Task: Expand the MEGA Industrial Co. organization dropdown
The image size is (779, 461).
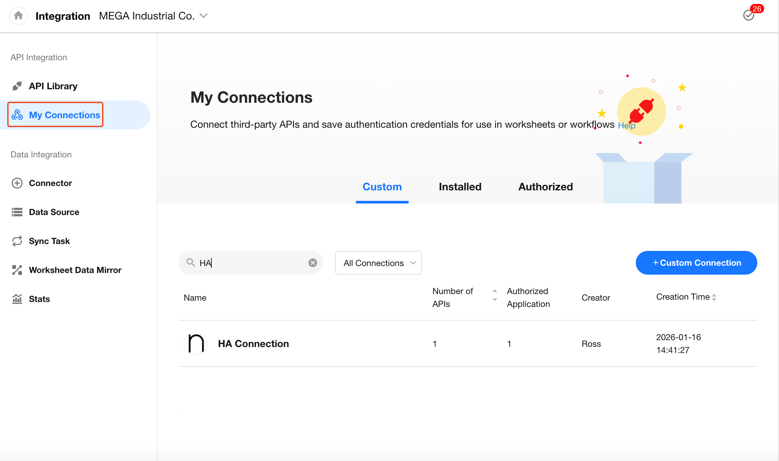Action: pyautogui.click(x=204, y=16)
